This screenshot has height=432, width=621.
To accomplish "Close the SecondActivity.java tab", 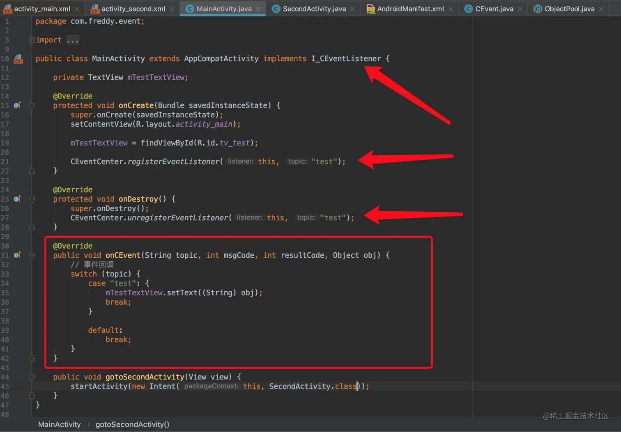I will click(x=353, y=9).
